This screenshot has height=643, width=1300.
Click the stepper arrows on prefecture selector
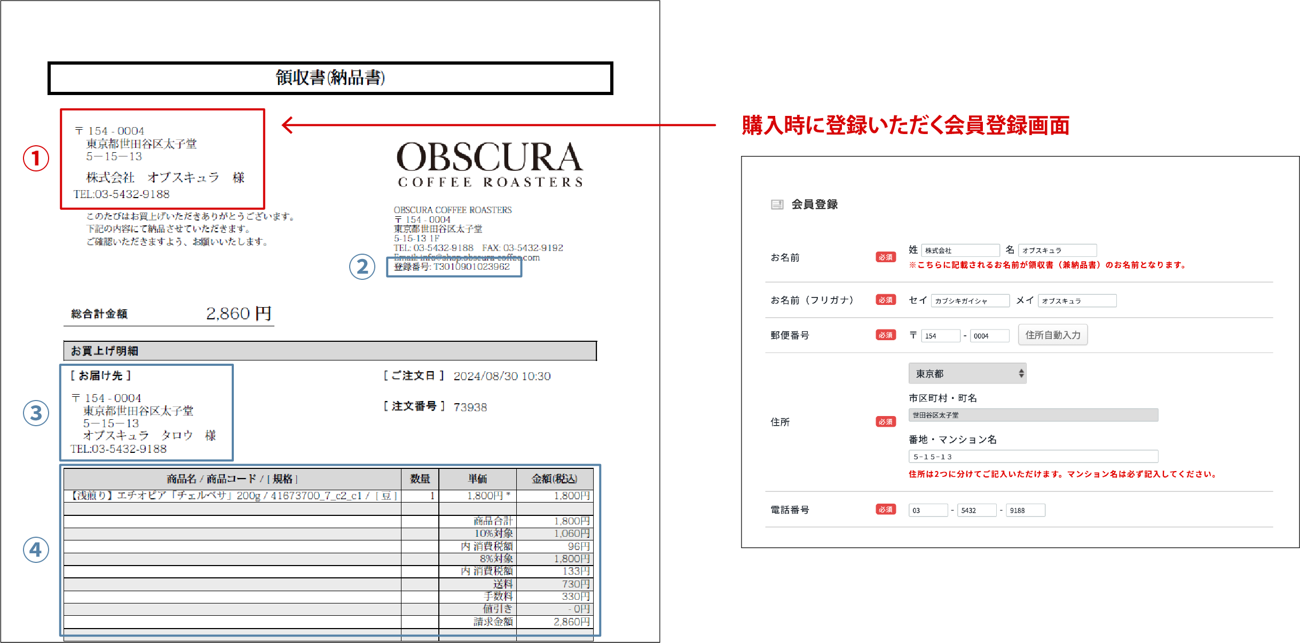tap(1020, 373)
